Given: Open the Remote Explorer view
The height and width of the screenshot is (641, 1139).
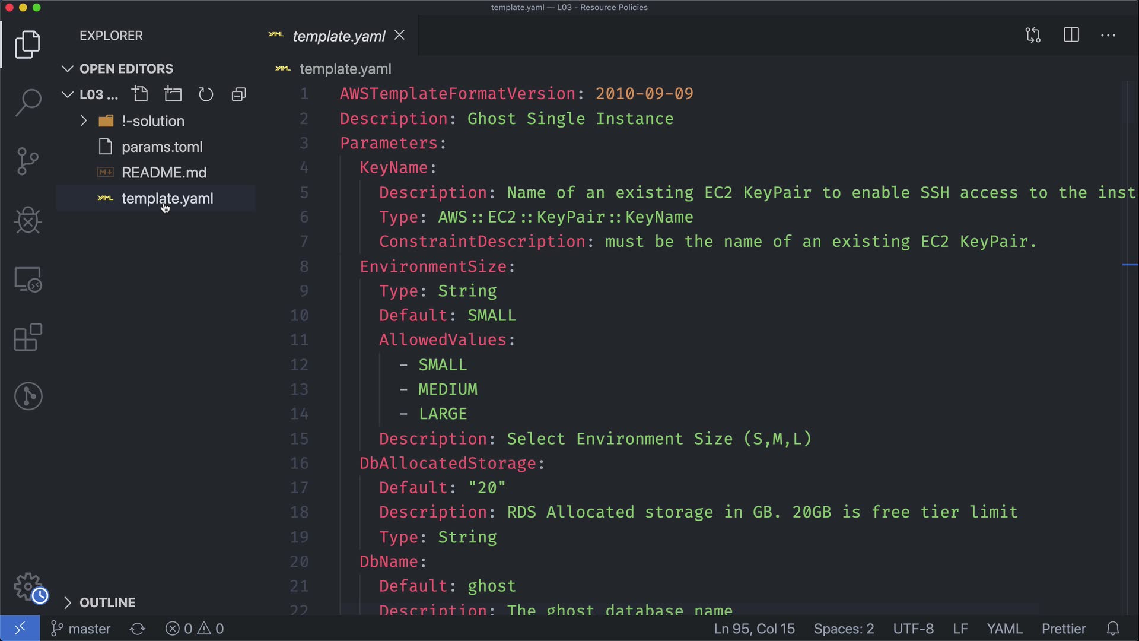Looking at the screenshot, I should 28,279.
